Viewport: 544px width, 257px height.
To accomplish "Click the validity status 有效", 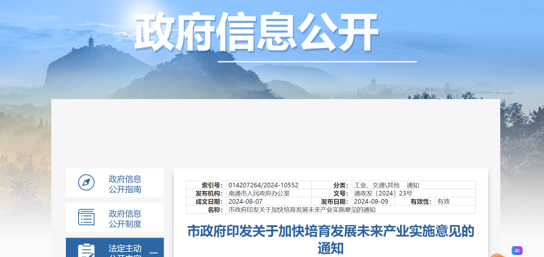I will click(x=443, y=201).
